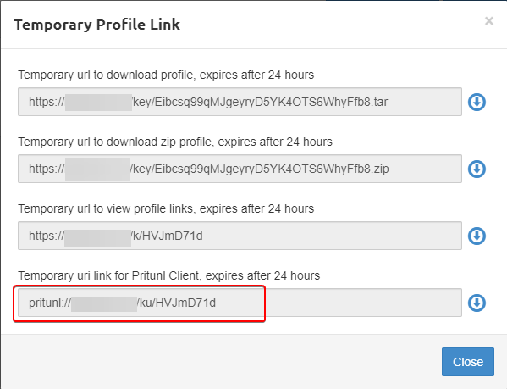Select the .tar profile url field
The width and height of the screenshot is (507, 389).
[240, 102]
